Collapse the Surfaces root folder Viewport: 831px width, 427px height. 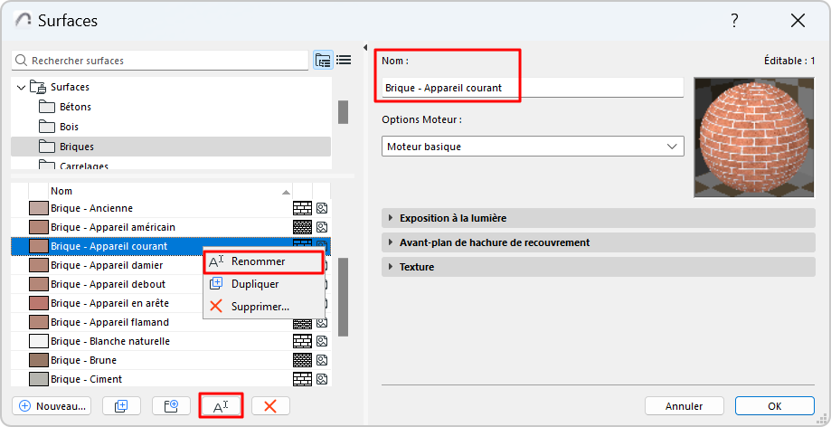(22, 88)
